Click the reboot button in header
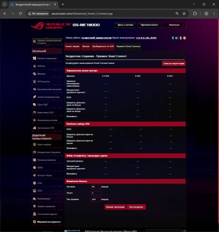The height and width of the screenshot is (232, 219). click(149, 25)
